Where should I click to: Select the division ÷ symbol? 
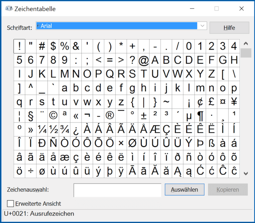pyautogui.click(x=31, y=171)
